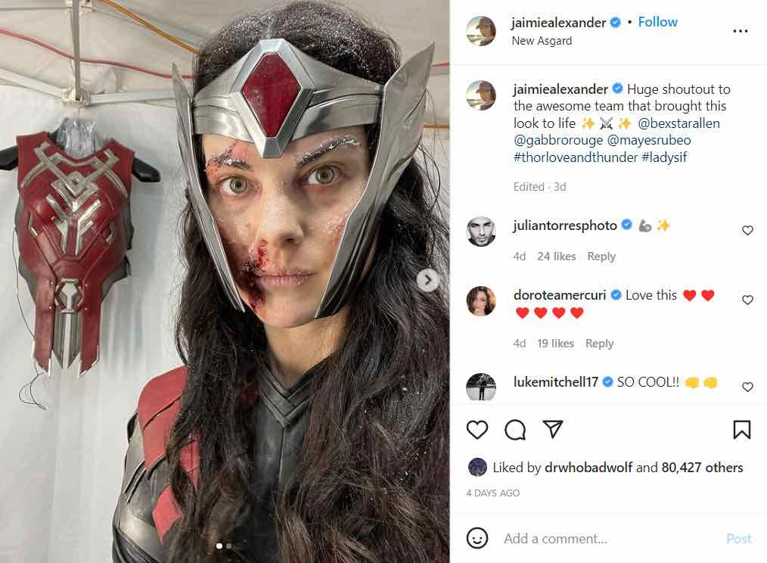Viewport: 767px width, 563px height.
Task: Reply to doroteamercuri's comment
Action: (599, 344)
